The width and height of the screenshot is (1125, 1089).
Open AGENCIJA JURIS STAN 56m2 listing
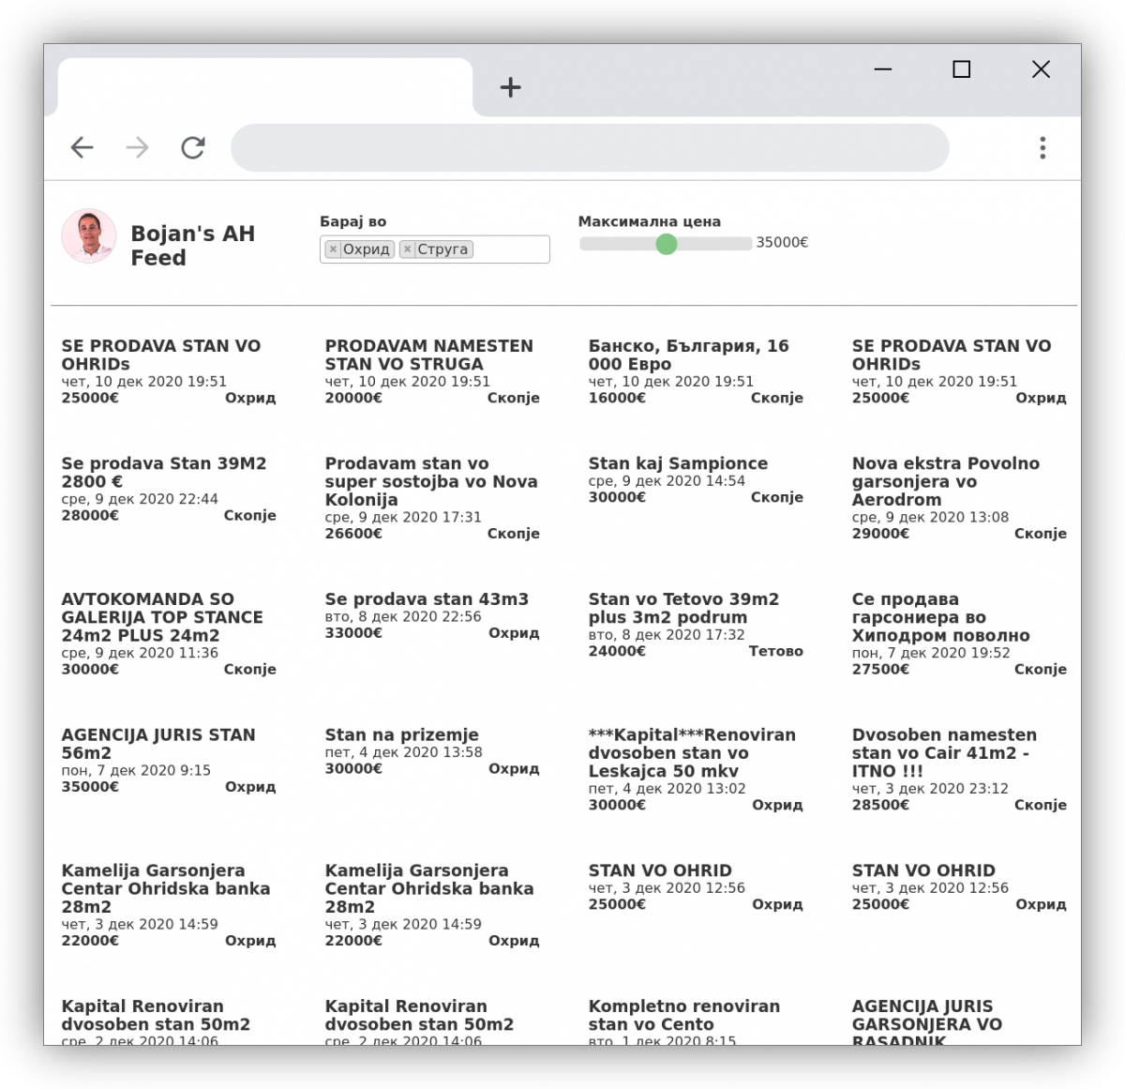[157, 744]
